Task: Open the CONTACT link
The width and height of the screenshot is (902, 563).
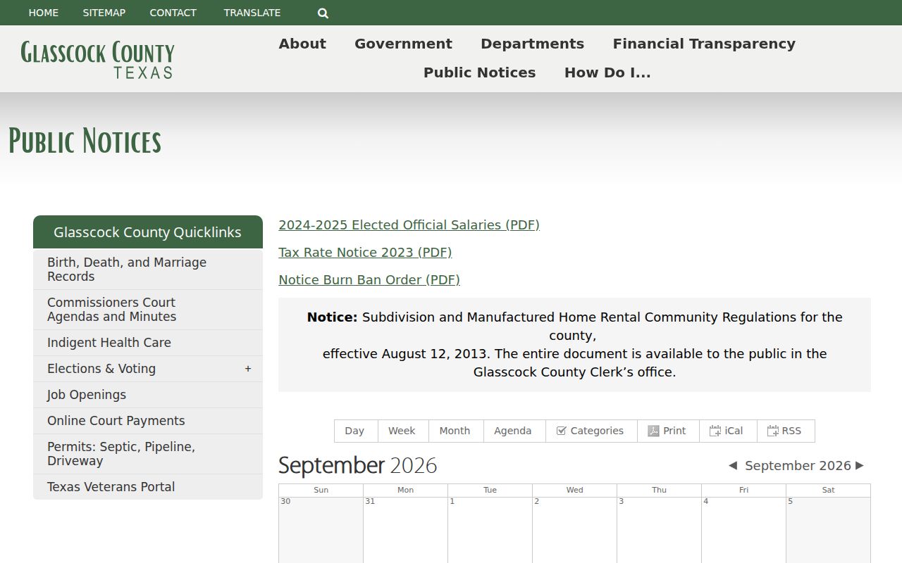Action: (173, 13)
